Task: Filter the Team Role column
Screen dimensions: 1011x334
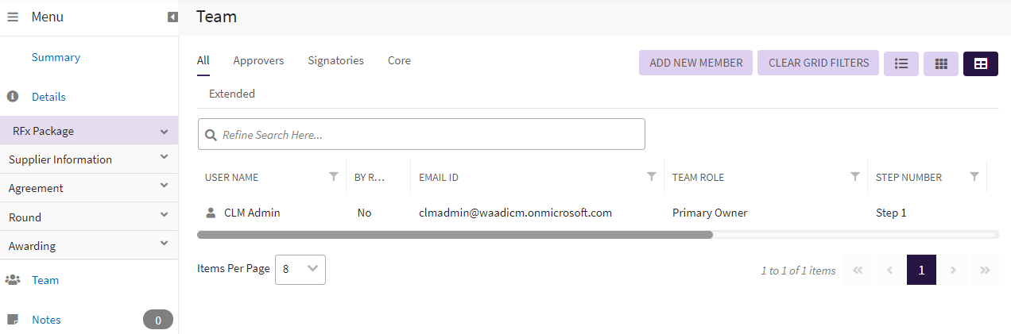Action: point(855,177)
